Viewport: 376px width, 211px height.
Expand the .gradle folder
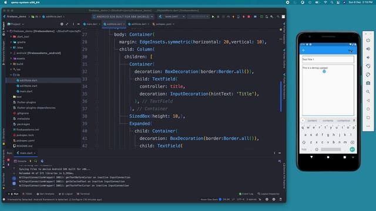tap(11, 42)
